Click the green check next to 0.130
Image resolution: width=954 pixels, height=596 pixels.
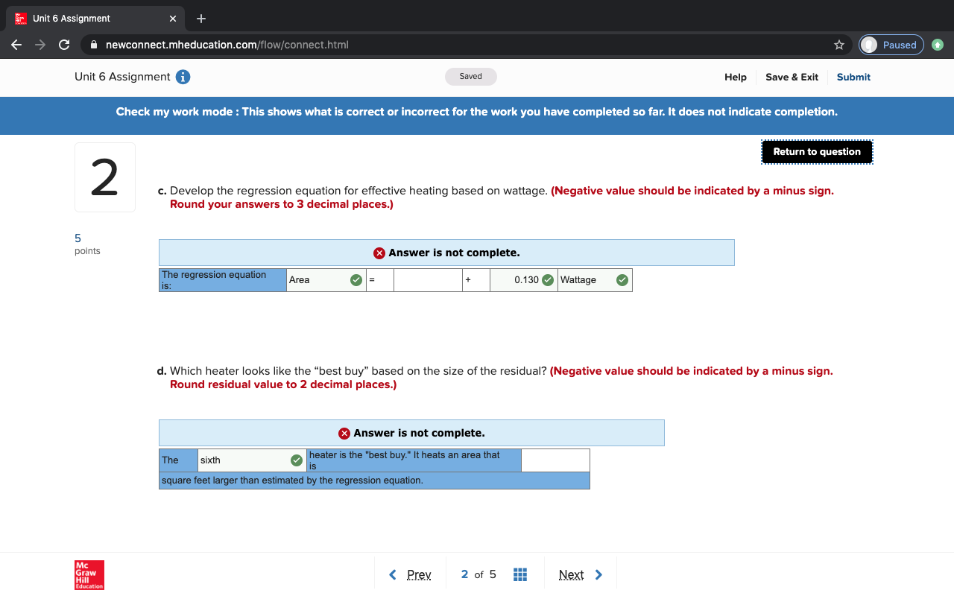(x=548, y=280)
